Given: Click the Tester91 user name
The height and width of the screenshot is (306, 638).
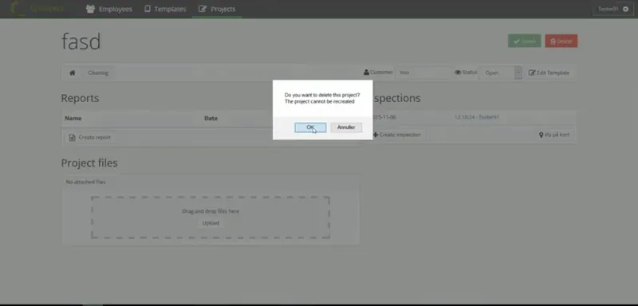Looking at the screenshot, I should tap(608, 9).
